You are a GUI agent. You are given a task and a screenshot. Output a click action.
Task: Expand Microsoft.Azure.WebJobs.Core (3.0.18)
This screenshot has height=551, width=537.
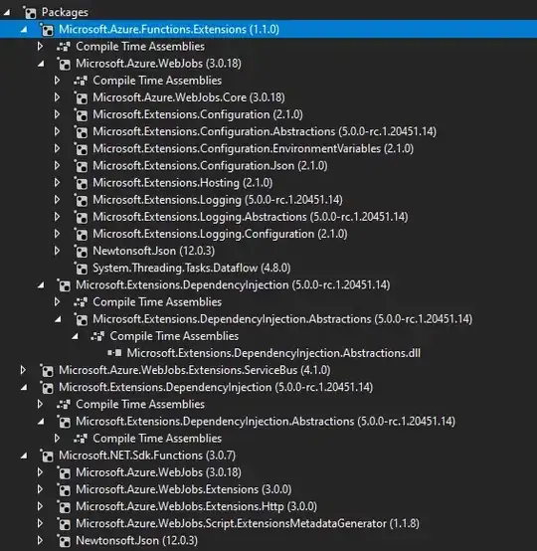57,97
